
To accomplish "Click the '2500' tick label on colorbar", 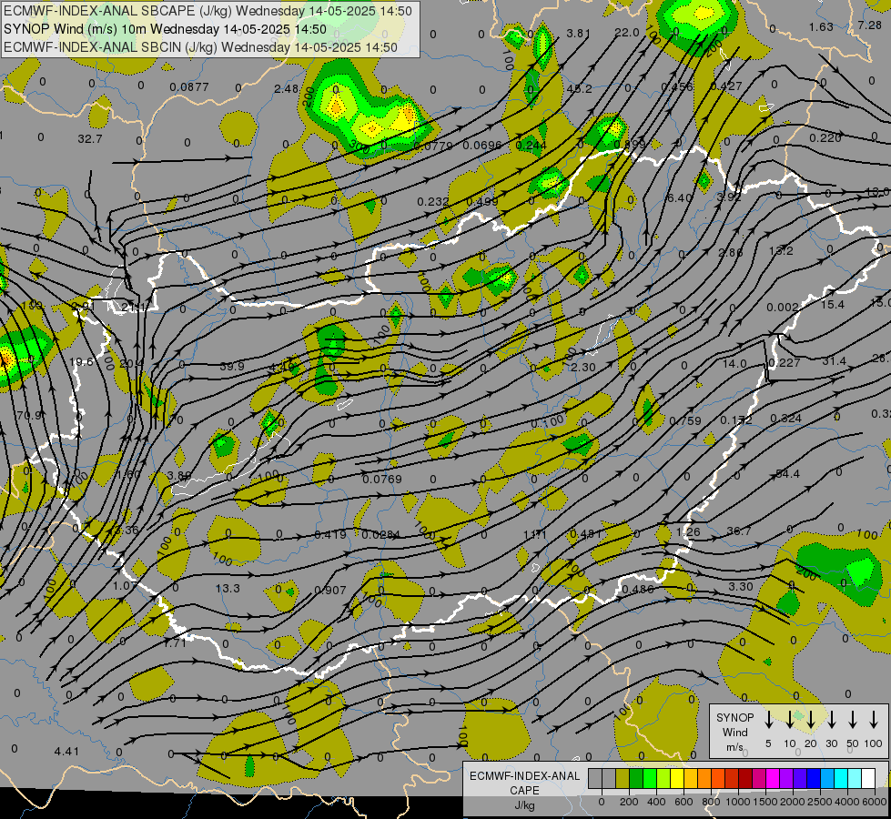I will [x=820, y=802].
